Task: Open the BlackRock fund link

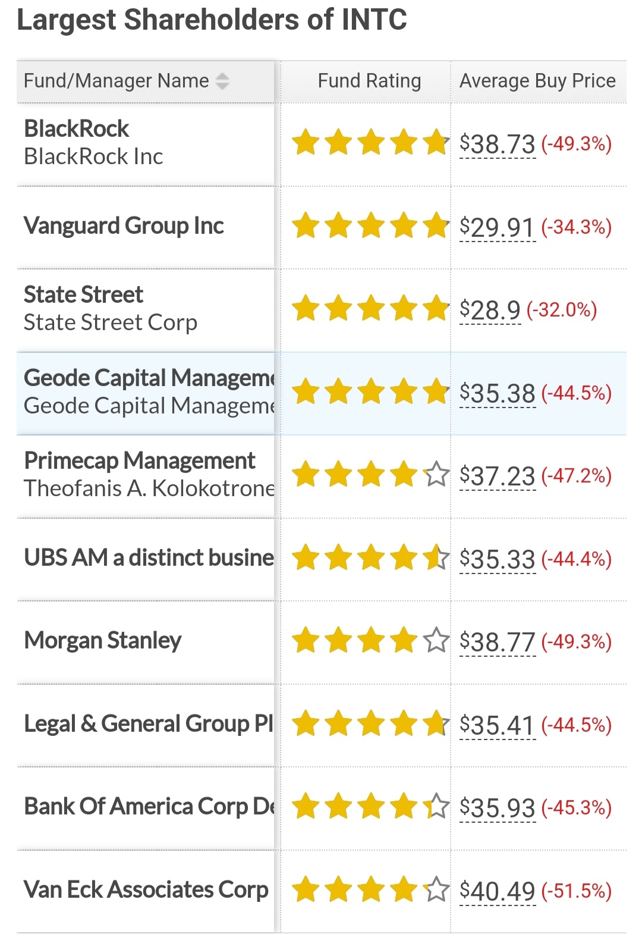Action: point(77,129)
